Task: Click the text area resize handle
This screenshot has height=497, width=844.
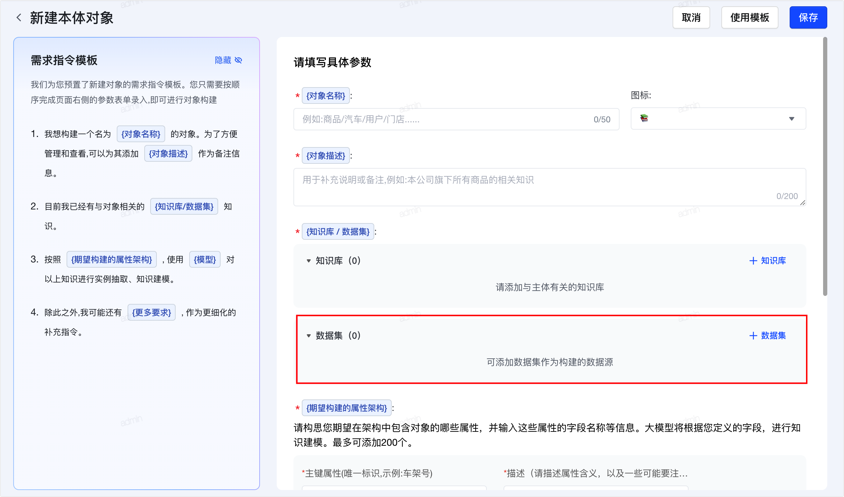Action: (803, 203)
